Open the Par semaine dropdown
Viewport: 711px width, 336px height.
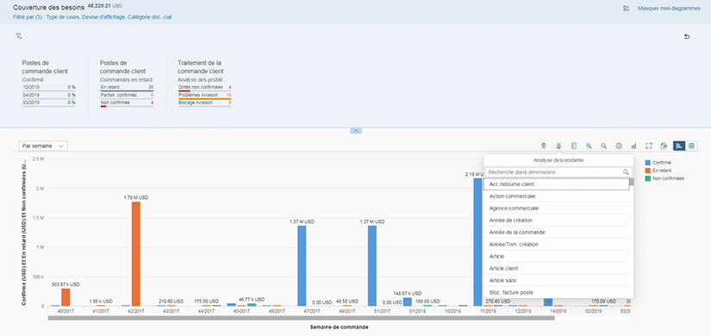point(44,146)
